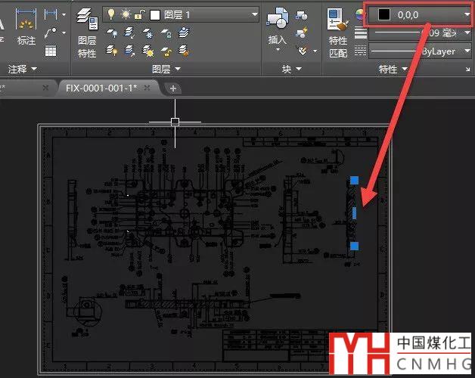Viewport: 475px width, 378px height.
Task: Click the Table icon in annotation panel
Action: (51, 51)
